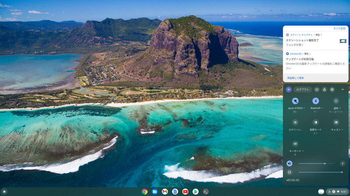Open Google Docs from the shelf
350x196 pixels.
pyautogui.click(x=175, y=192)
